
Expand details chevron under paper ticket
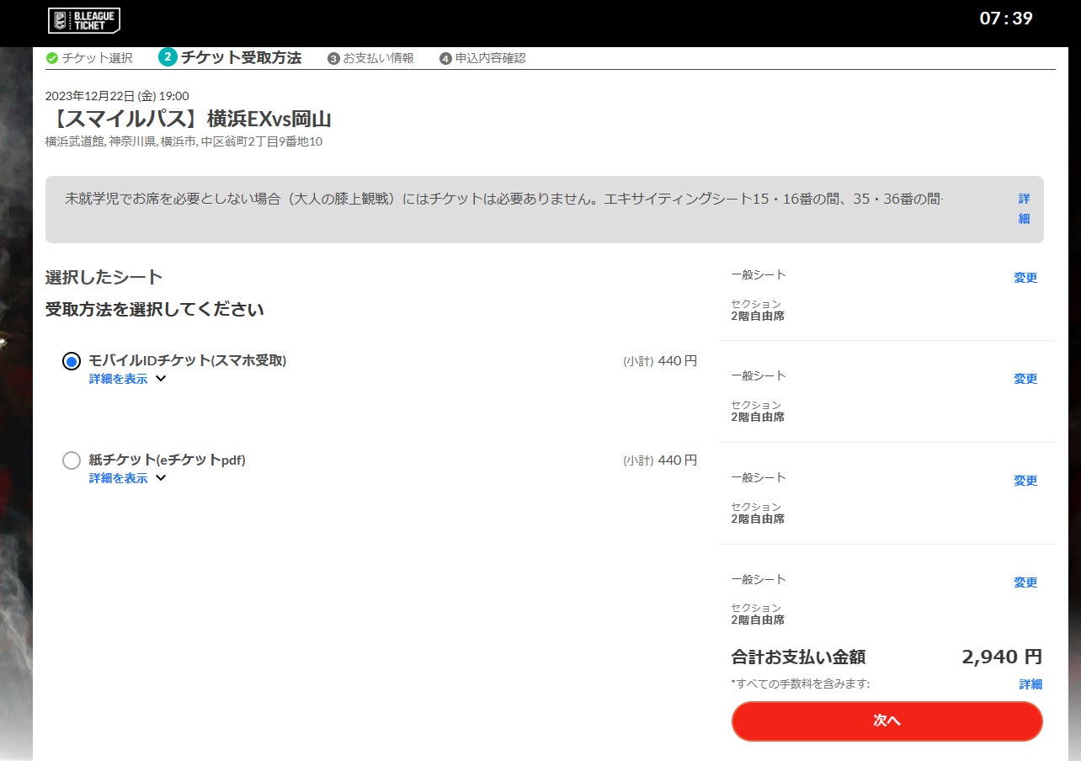(x=161, y=478)
